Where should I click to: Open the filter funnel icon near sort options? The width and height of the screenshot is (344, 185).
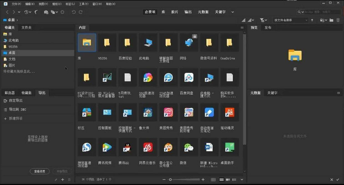tap(262, 20)
